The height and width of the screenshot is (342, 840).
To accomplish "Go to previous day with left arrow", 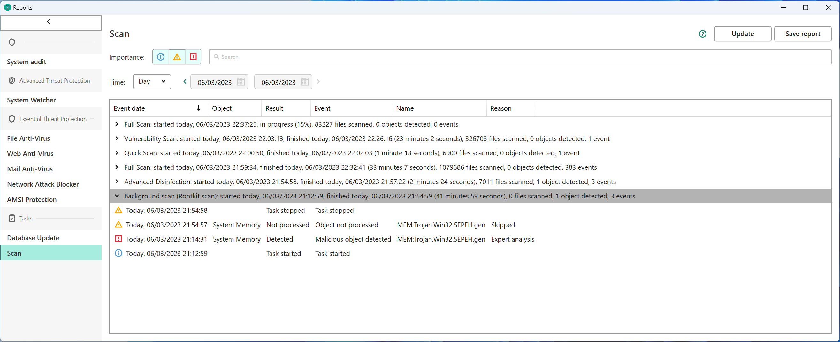I will [x=185, y=82].
